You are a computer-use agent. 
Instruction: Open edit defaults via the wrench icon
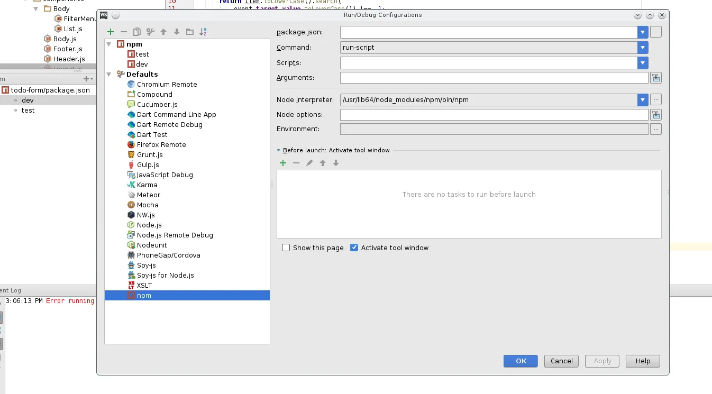point(150,32)
